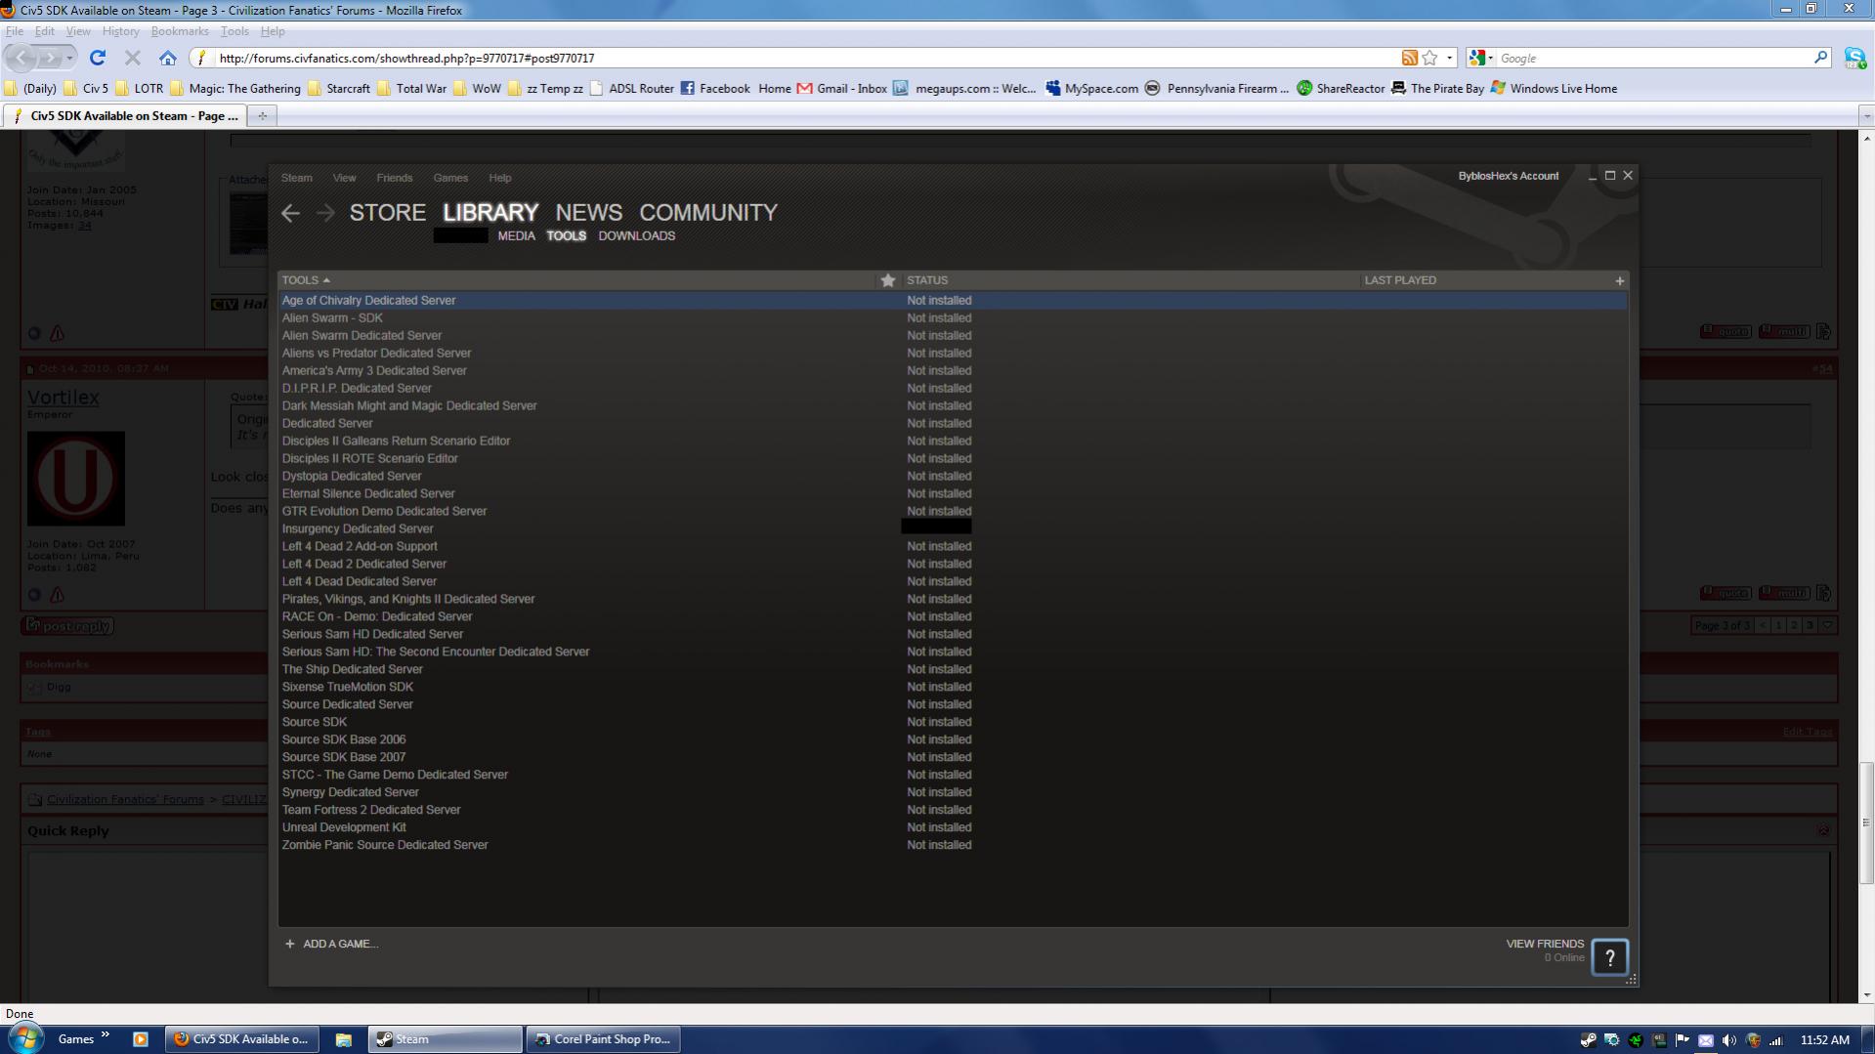The width and height of the screenshot is (1875, 1054).
Task: Select Team Fortress 2 Dedicated Server
Action: pos(953,810)
